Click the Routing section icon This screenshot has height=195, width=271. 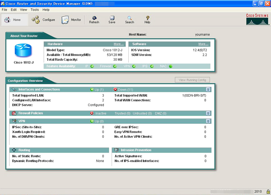pos(14,150)
